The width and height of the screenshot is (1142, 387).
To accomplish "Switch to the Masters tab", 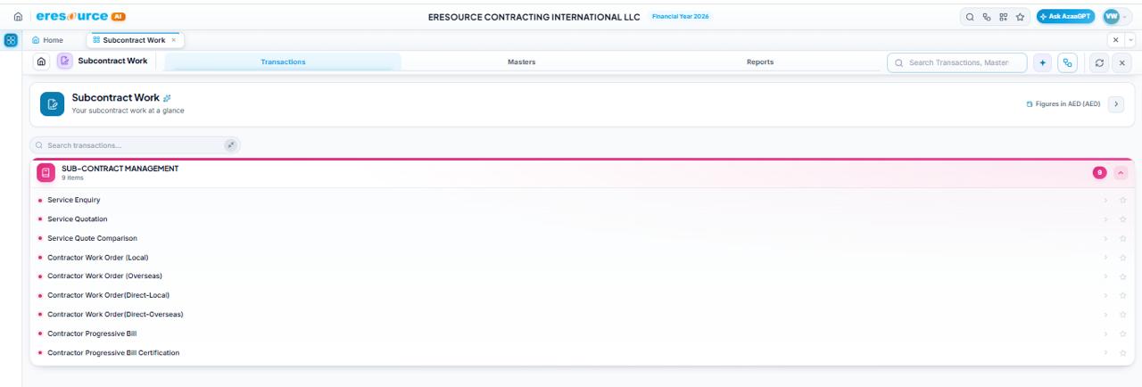I will pyautogui.click(x=521, y=62).
